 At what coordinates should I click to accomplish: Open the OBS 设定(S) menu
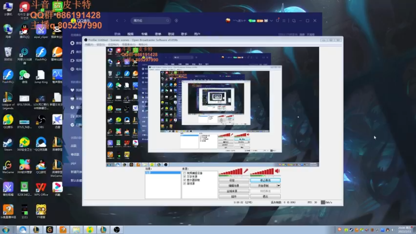100,45
